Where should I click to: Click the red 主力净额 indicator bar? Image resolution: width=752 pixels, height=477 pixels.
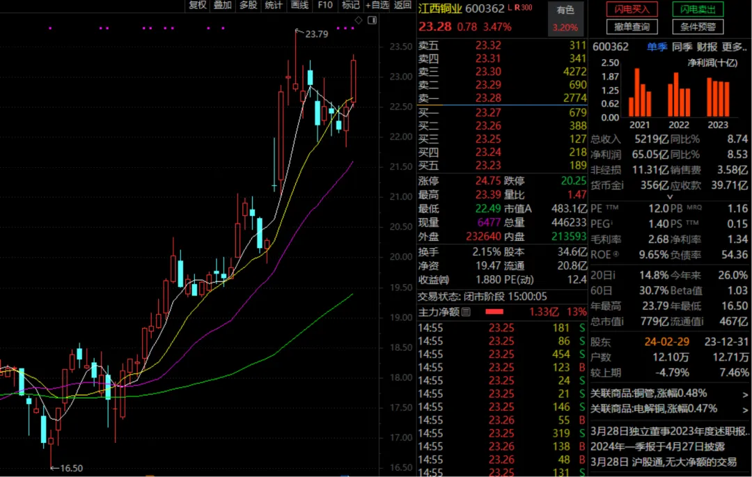click(494, 312)
